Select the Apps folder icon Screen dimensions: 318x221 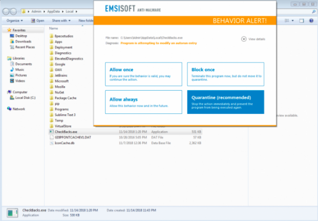[52, 42]
